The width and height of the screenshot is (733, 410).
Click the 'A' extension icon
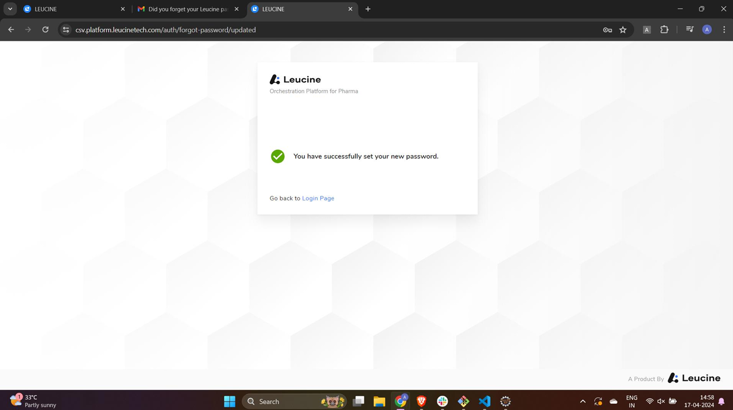(647, 30)
